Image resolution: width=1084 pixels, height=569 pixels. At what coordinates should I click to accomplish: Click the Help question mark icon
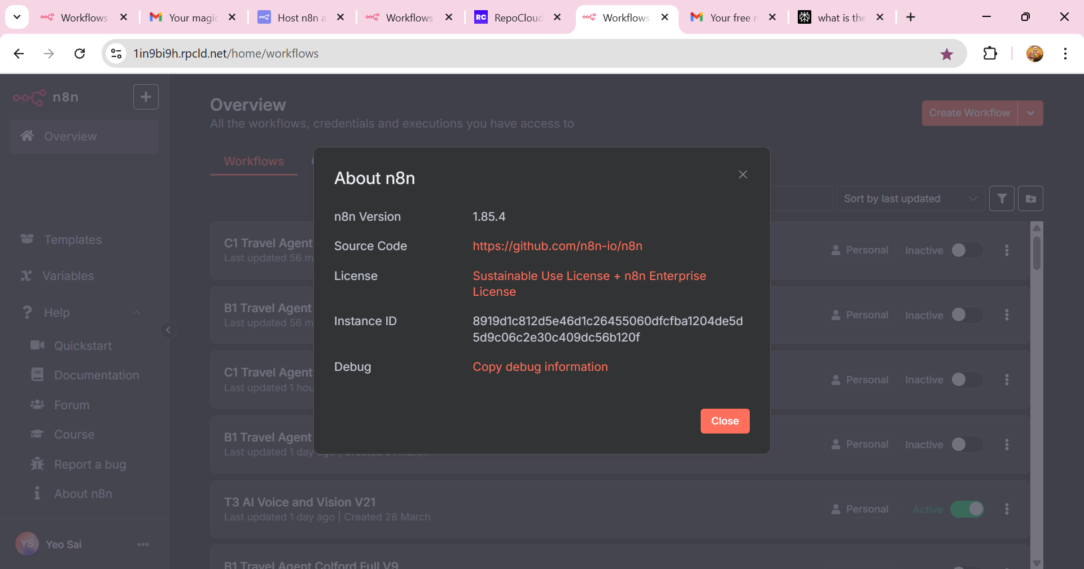(x=27, y=312)
